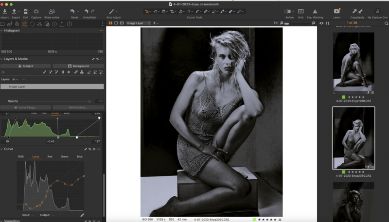The image size is (389, 222).
Task: Open the Library folder tool tab
Action: click(2, 24)
